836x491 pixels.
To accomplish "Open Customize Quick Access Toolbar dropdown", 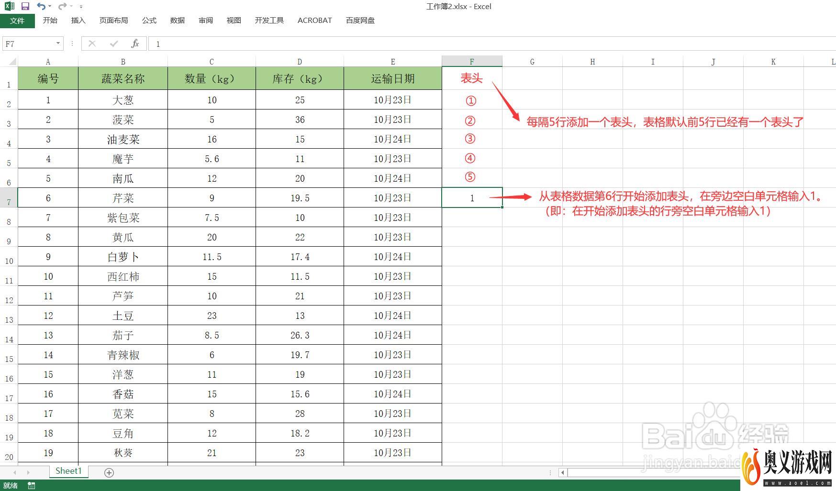I will 81,7.
